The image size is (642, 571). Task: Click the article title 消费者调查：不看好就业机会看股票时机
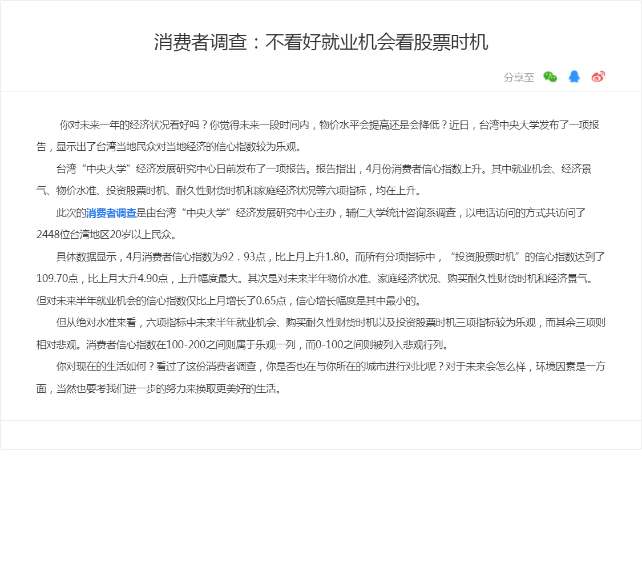coord(321,42)
